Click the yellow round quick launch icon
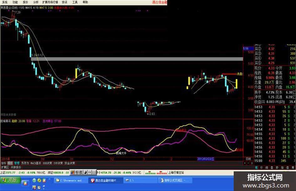 [39, 180]
